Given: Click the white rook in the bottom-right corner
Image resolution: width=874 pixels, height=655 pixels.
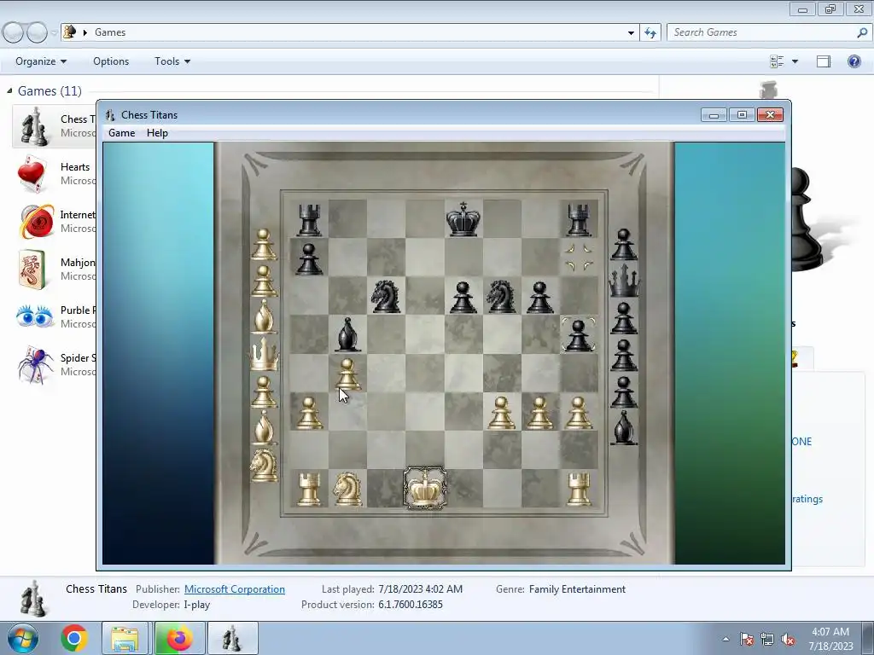Looking at the screenshot, I should click(579, 489).
